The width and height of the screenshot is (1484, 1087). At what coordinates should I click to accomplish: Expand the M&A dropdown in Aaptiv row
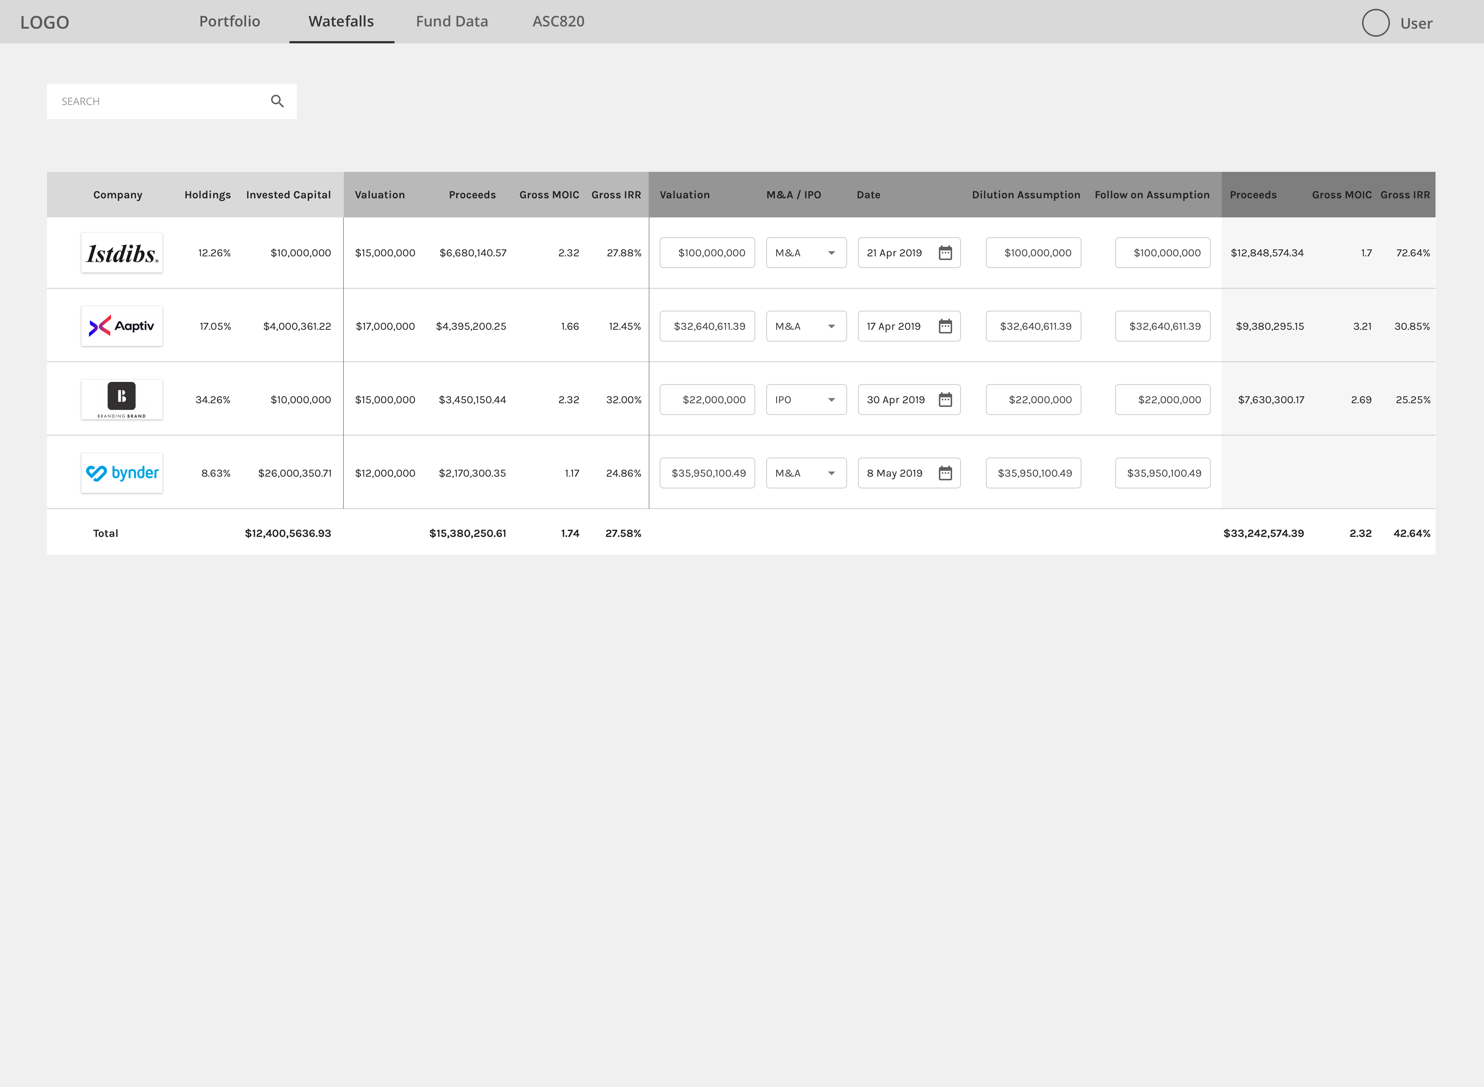[806, 326]
